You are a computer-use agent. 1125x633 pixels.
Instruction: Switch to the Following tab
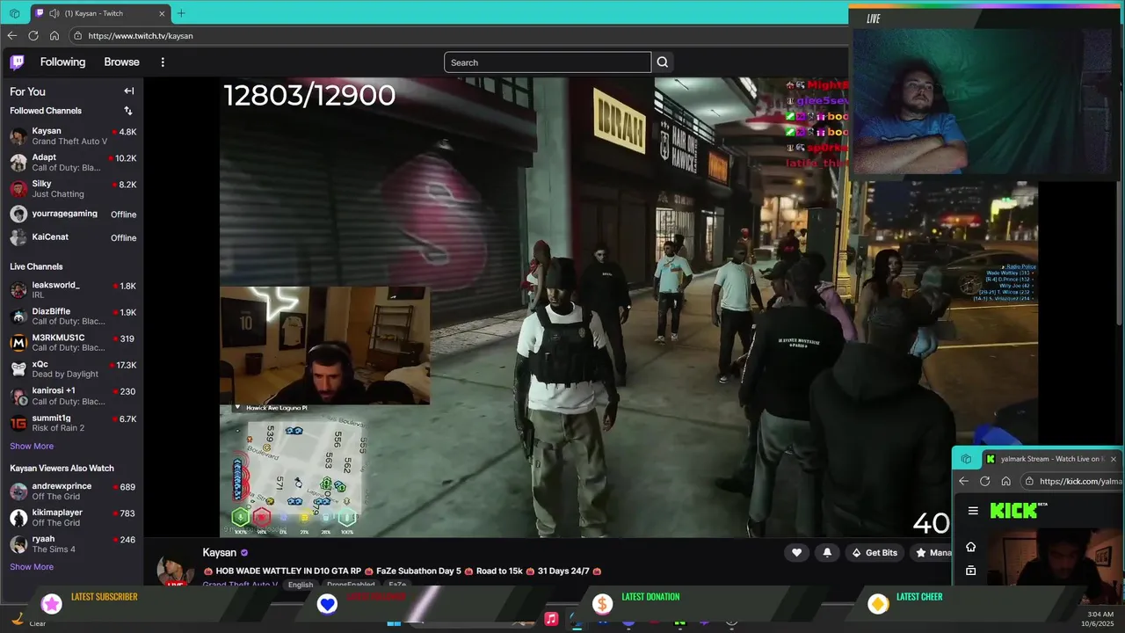pyautogui.click(x=62, y=62)
